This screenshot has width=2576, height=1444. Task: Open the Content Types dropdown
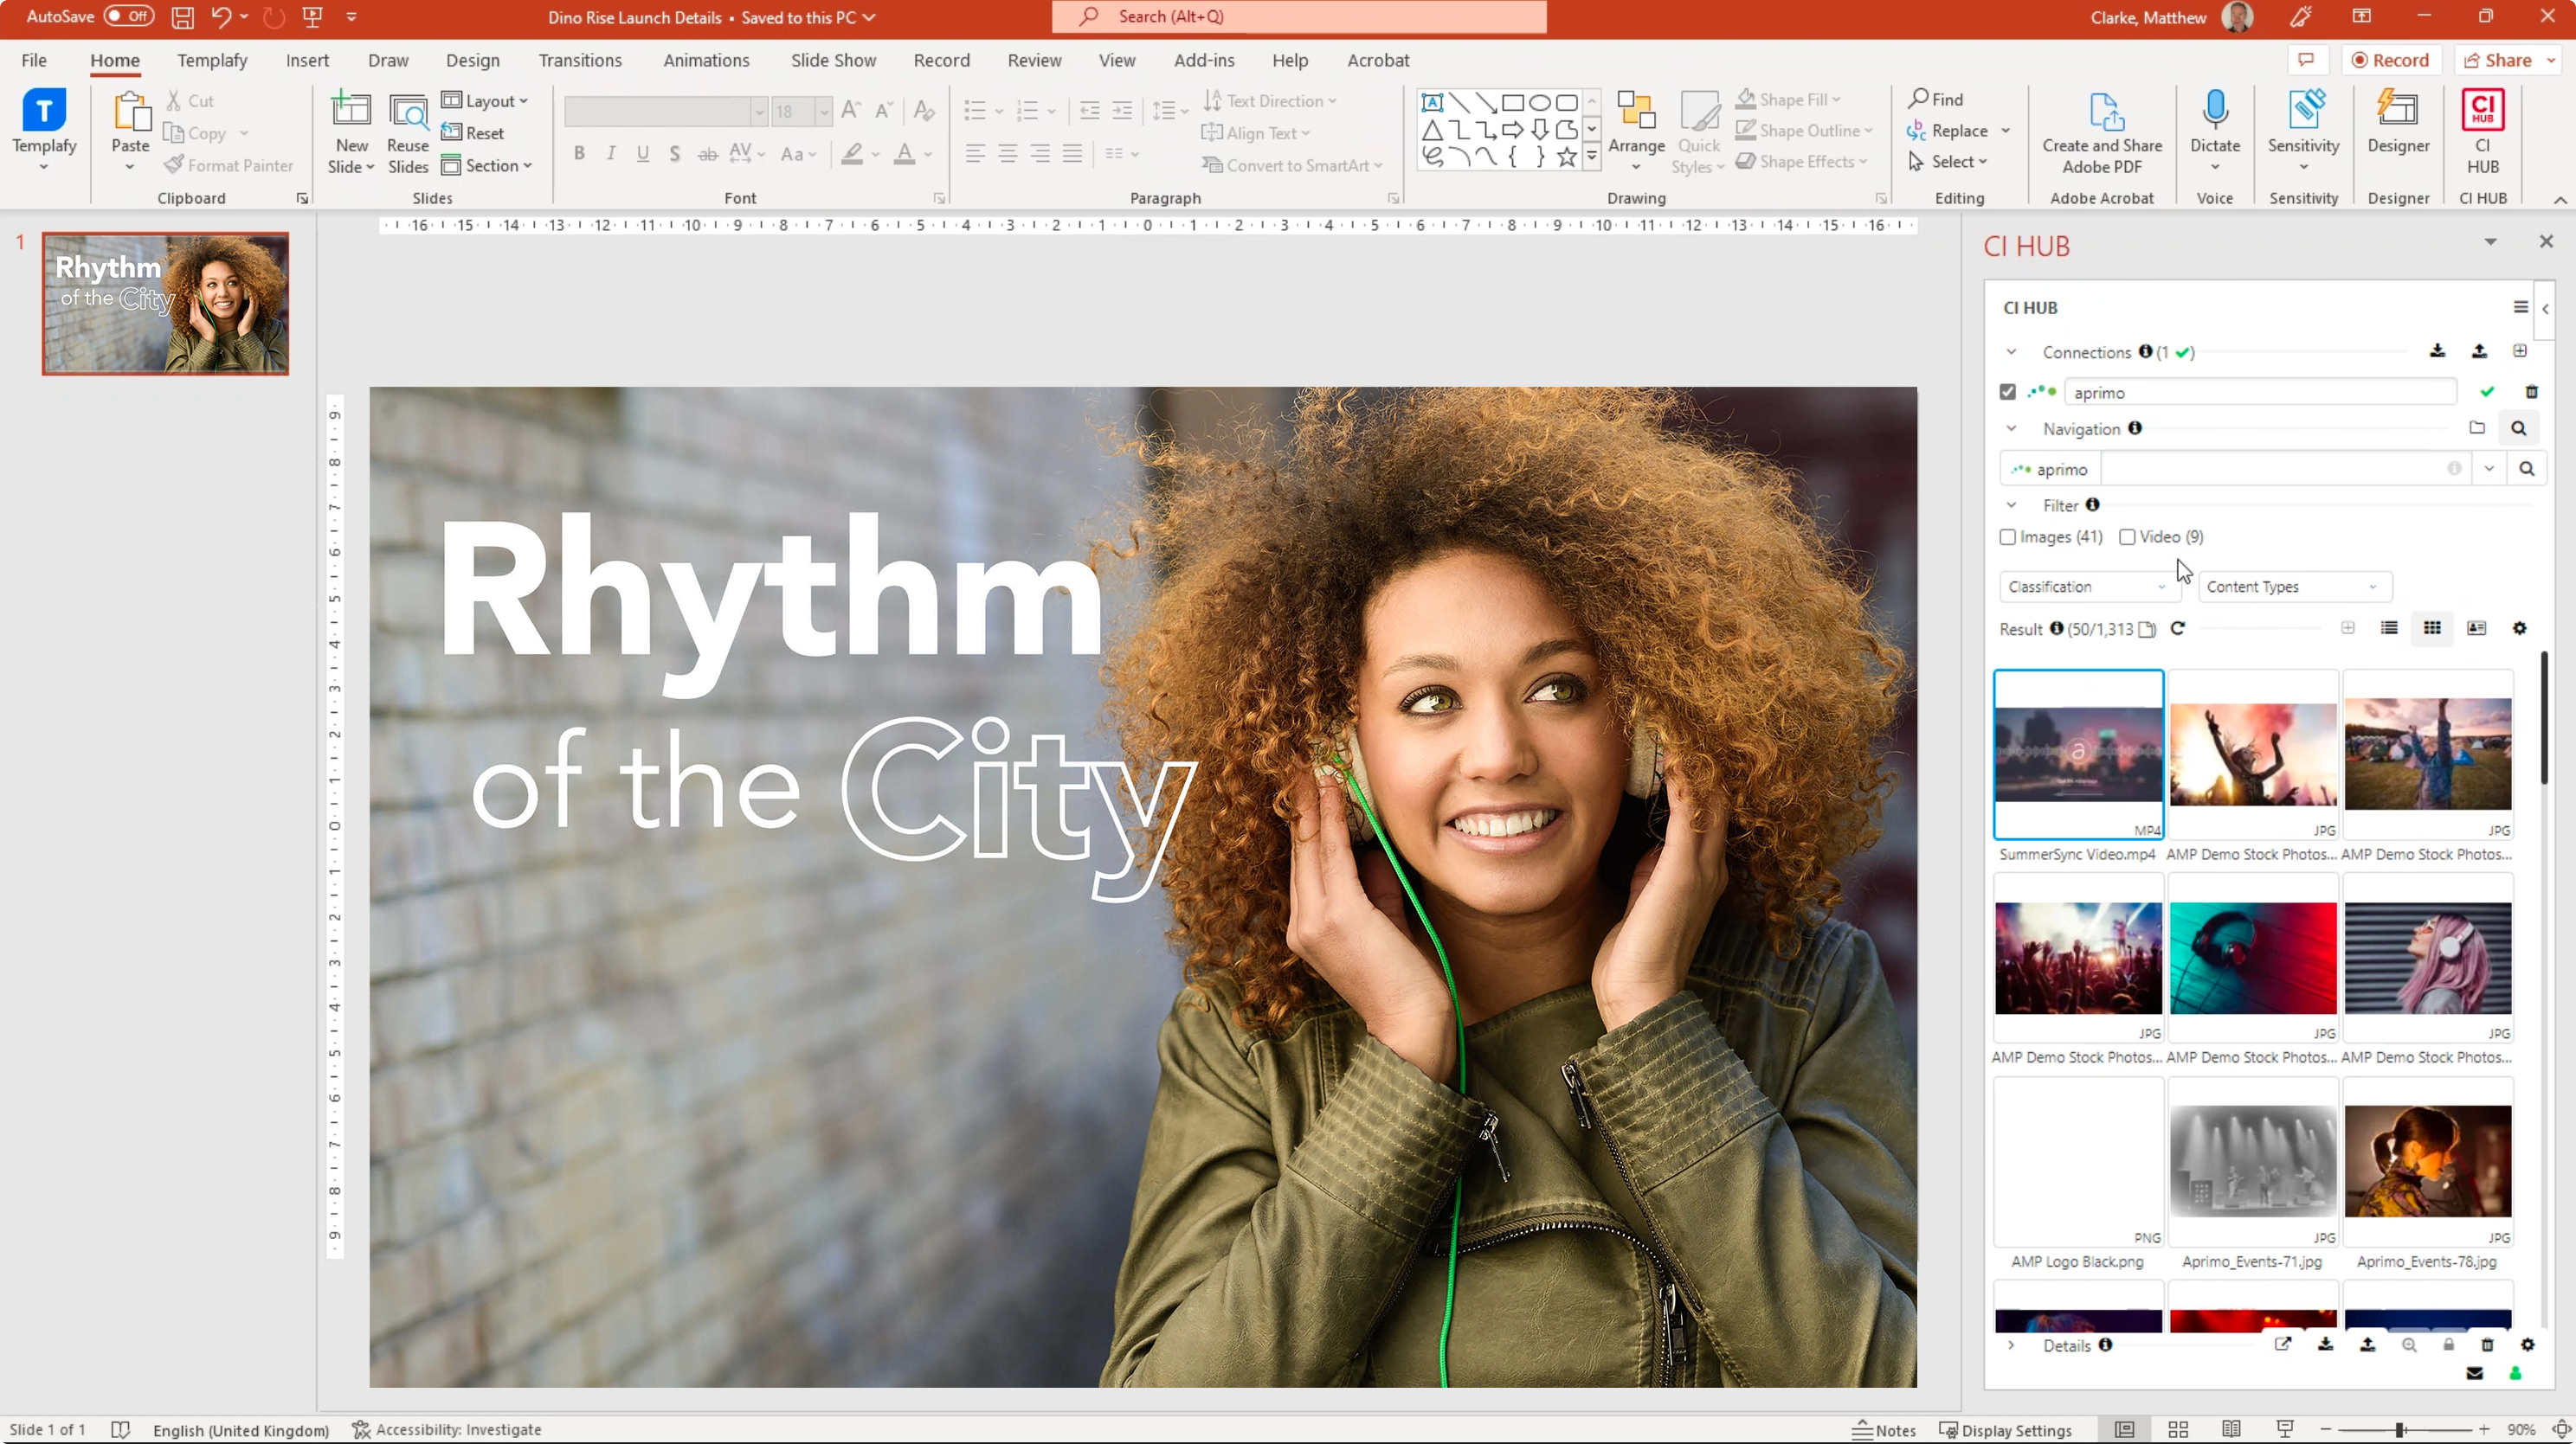click(2294, 587)
